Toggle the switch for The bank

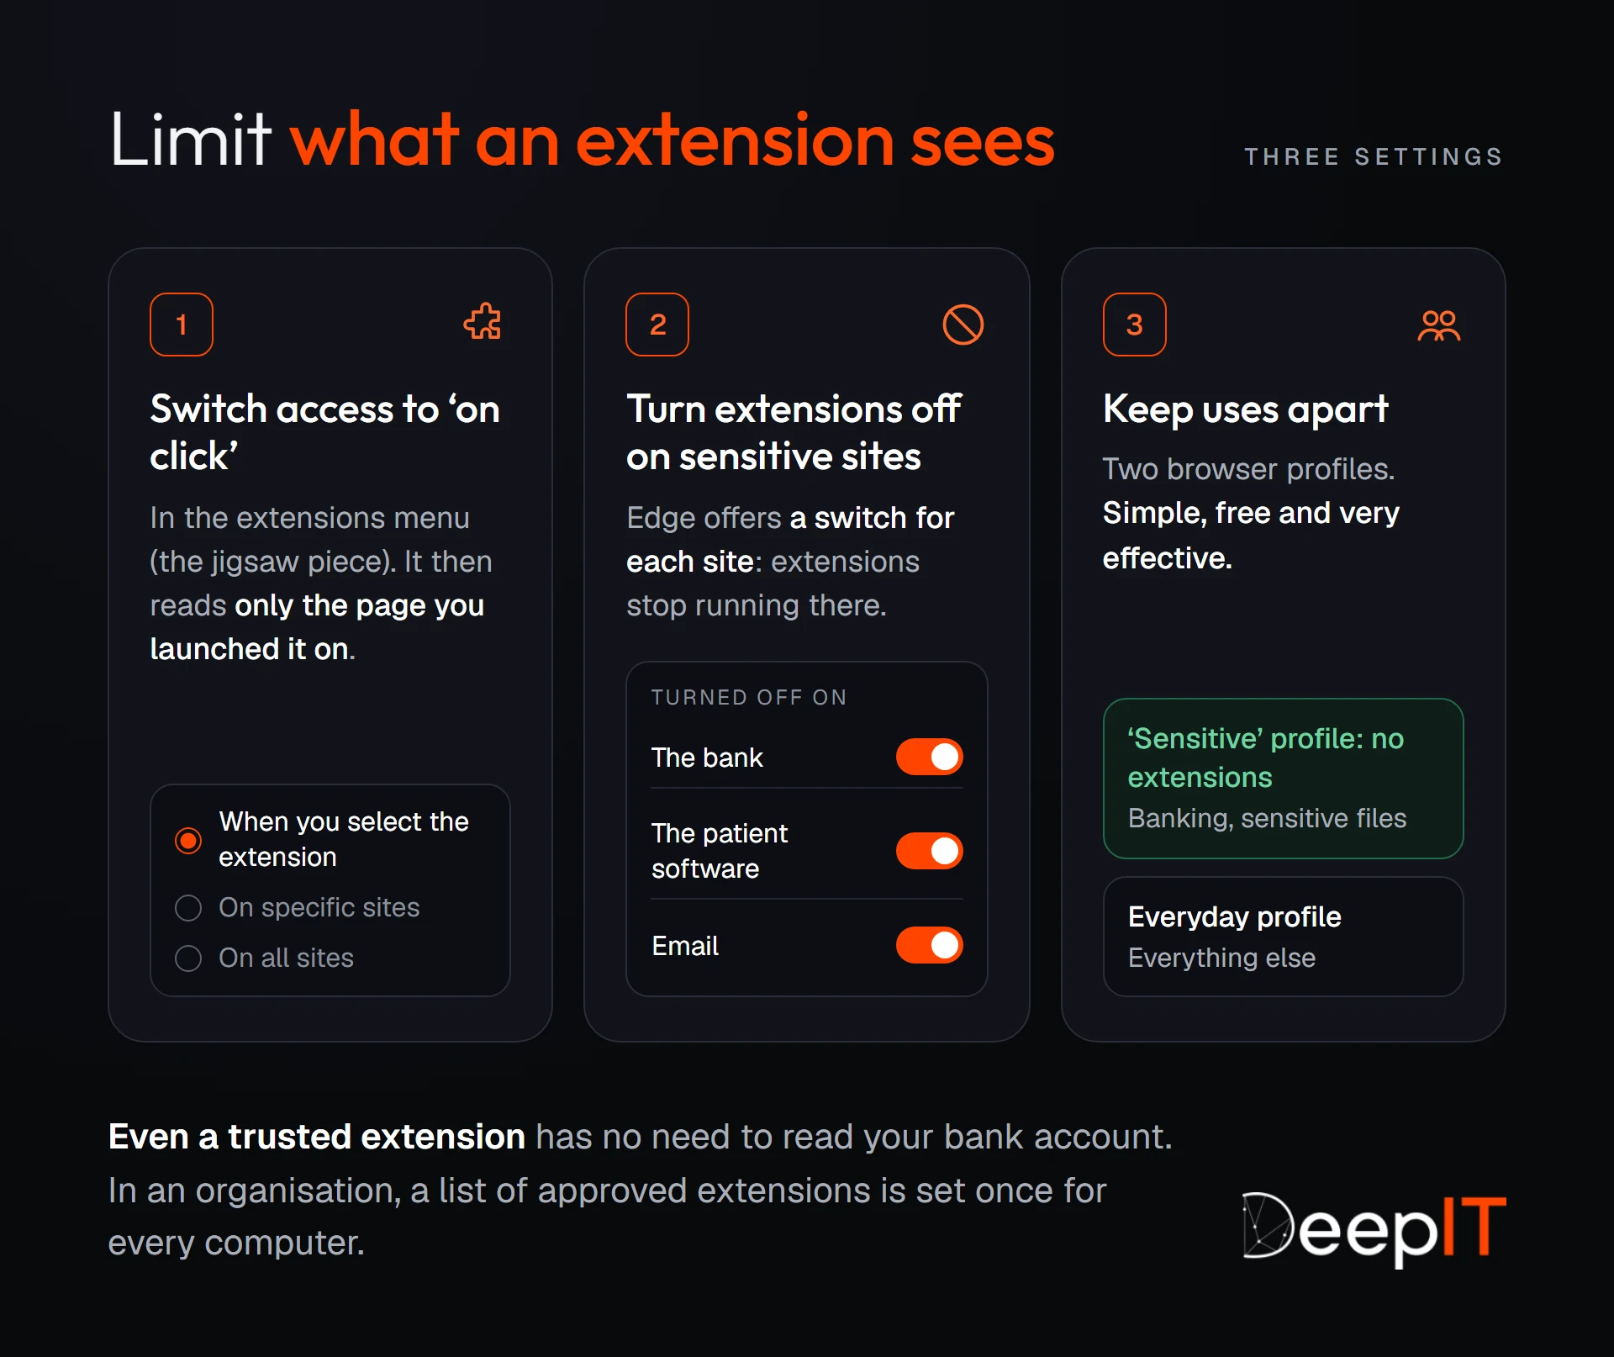click(x=929, y=757)
